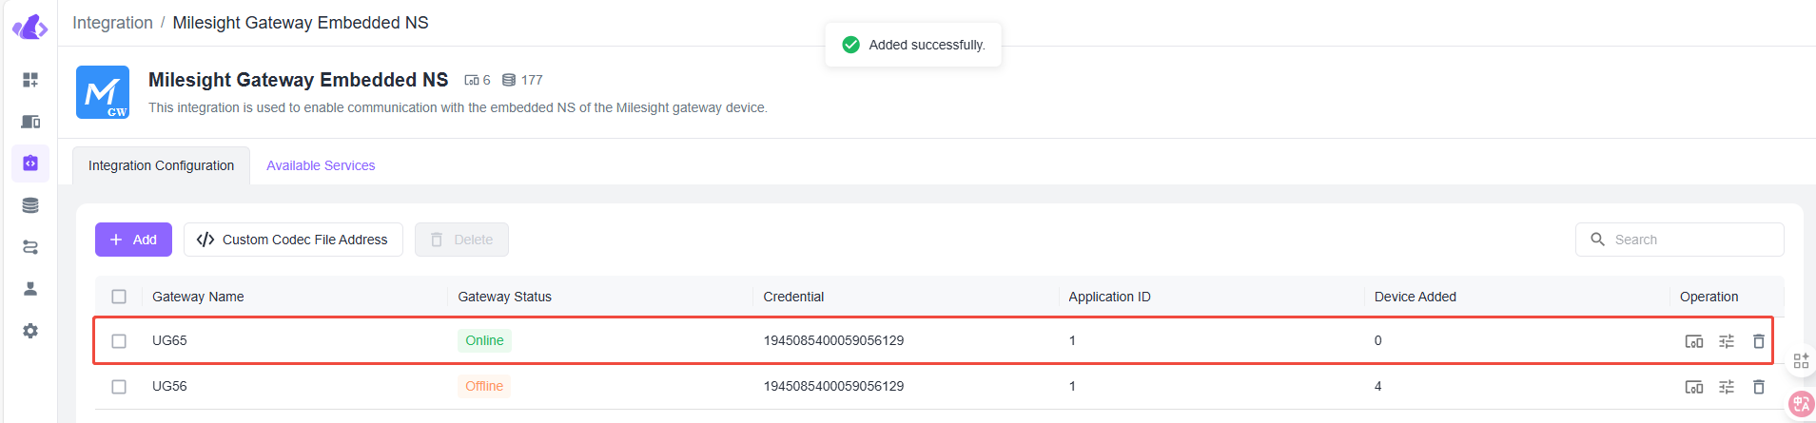This screenshot has height=423, width=1816.
Task: Click the UG56 gateway name
Action: [x=169, y=386]
